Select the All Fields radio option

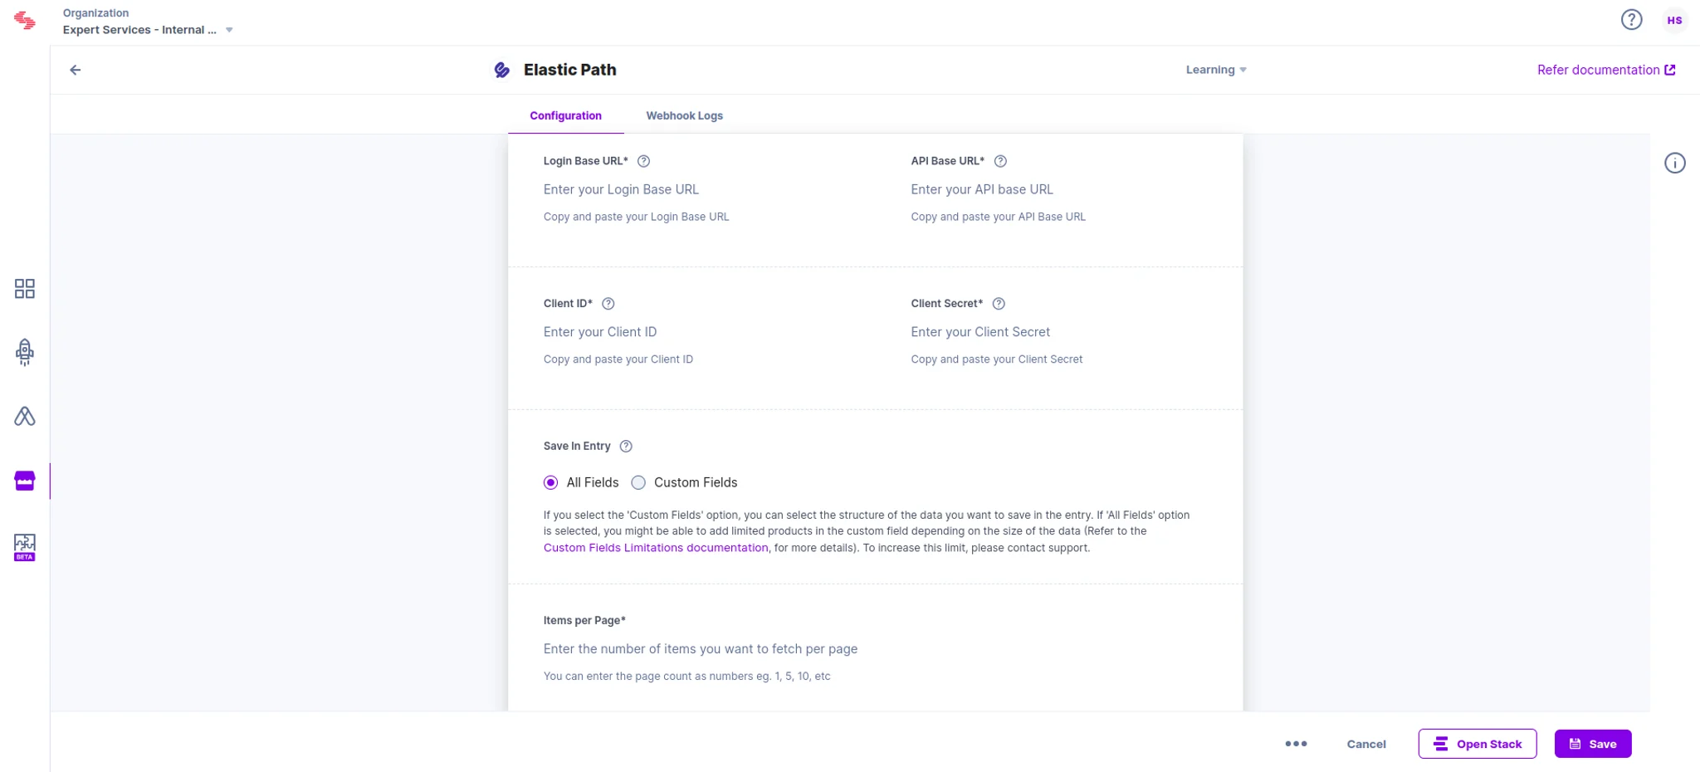click(x=550, y=482)
